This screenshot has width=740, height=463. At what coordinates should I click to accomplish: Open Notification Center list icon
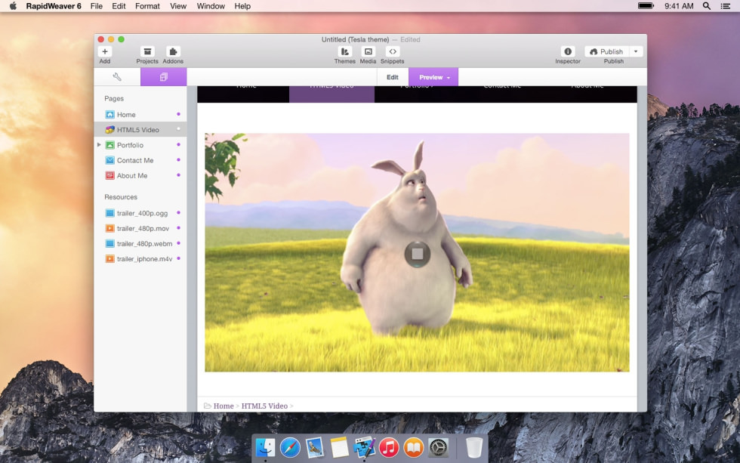[726, 6]
